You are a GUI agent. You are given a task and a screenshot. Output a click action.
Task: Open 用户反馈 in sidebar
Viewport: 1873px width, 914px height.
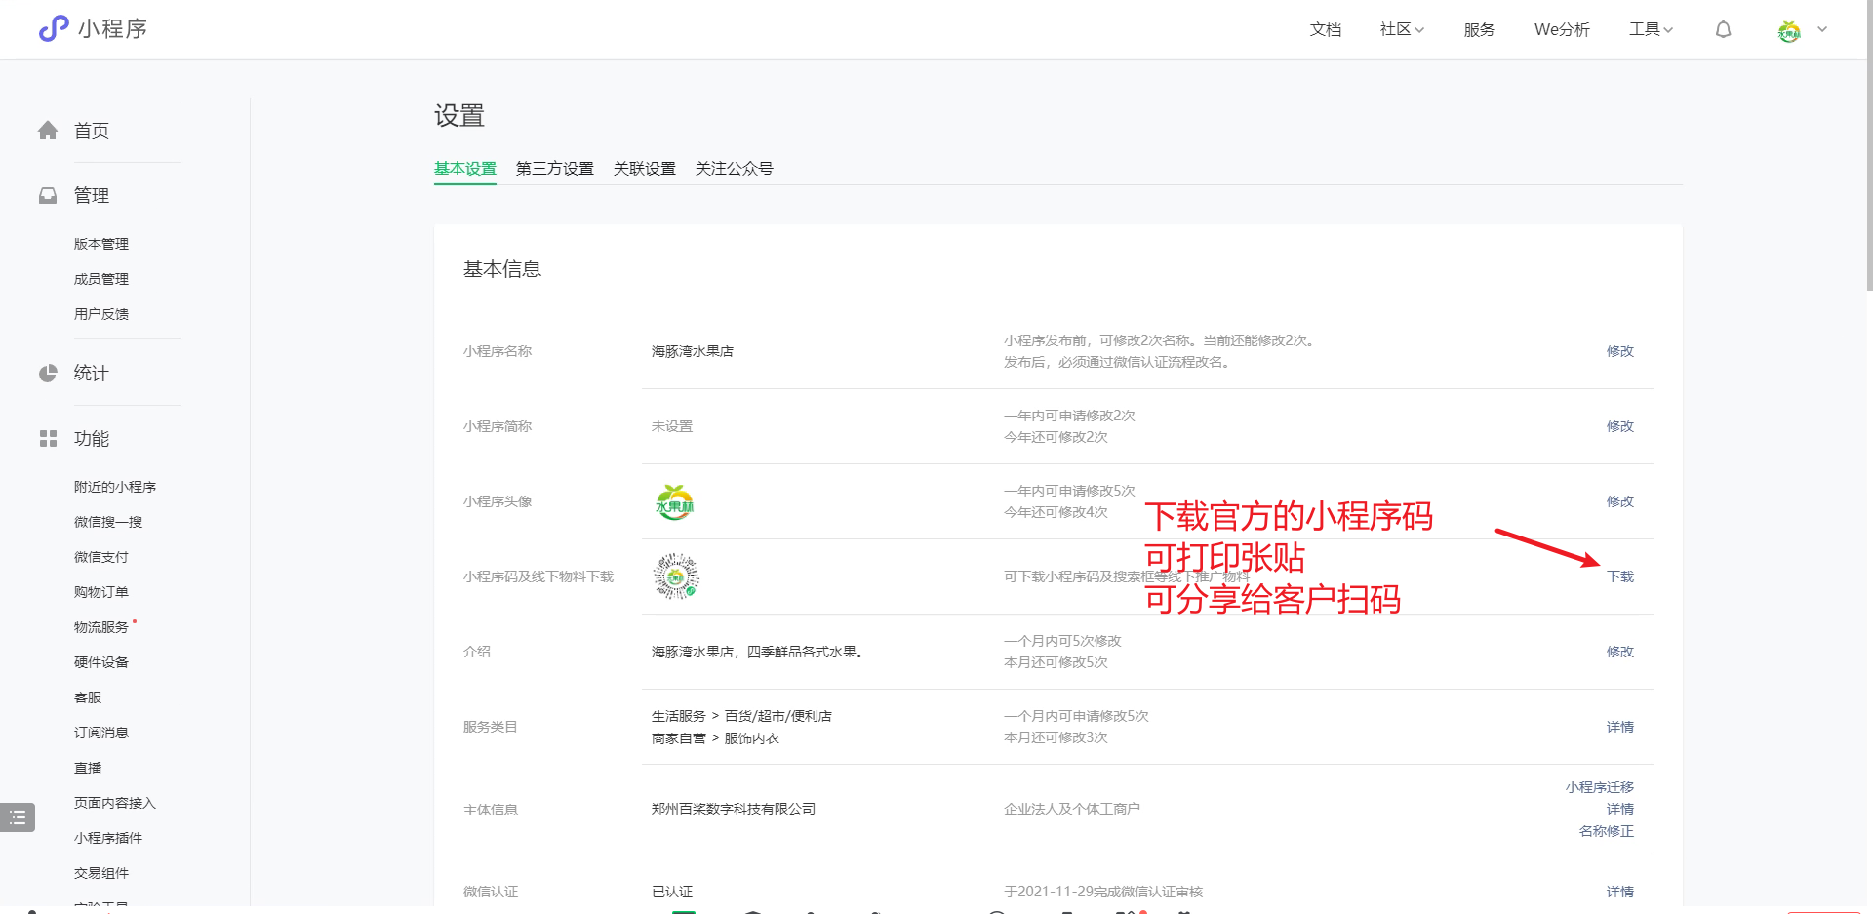(101, 314)
